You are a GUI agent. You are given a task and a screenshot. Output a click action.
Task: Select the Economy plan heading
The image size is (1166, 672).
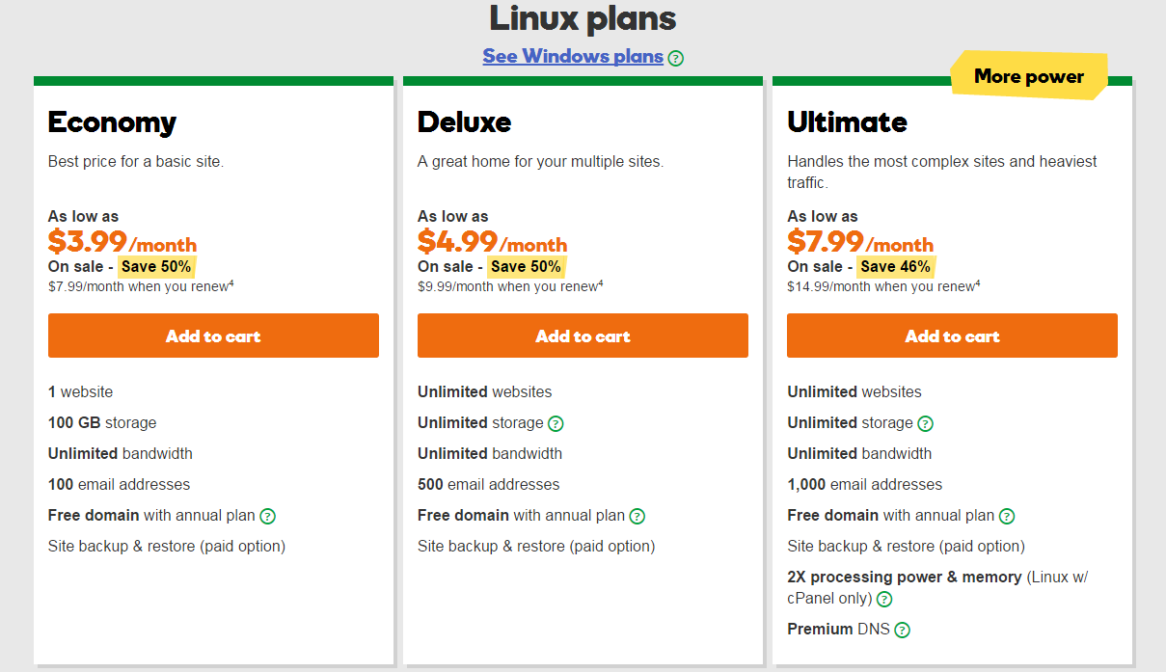(x=112, y=122)
